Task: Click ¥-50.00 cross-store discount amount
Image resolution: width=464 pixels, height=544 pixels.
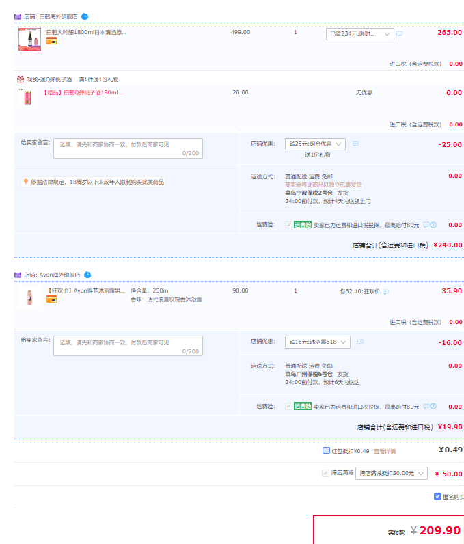Action: (x=448, y=474)
